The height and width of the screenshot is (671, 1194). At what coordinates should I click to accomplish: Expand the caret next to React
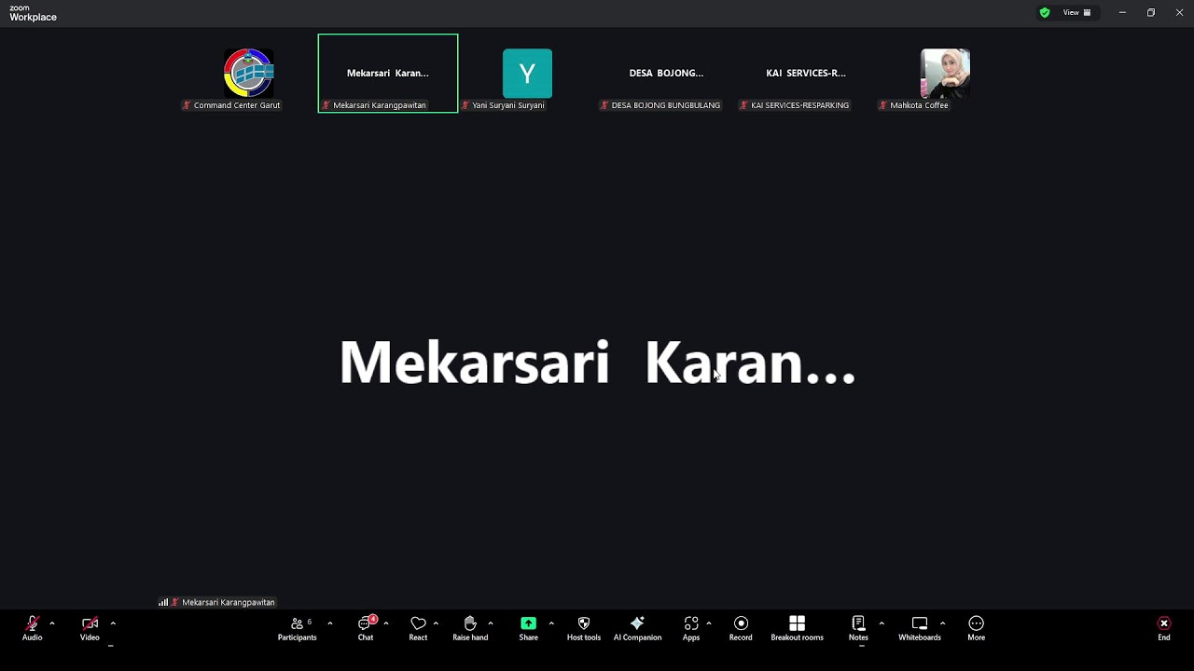436,623
